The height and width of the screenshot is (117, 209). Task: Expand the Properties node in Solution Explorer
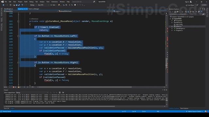pyautogui.click(x=172, y=21)
